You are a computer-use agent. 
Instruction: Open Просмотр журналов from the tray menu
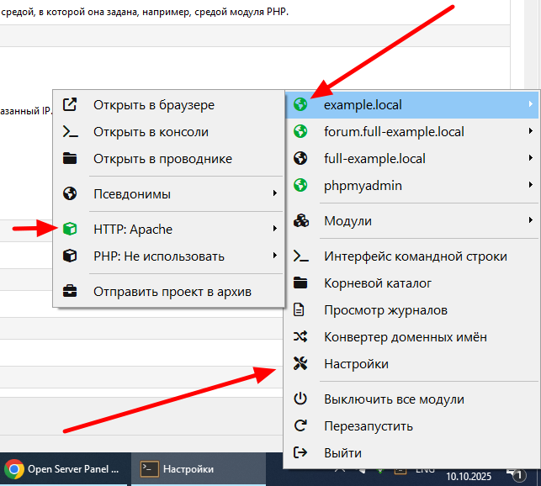[x=411, y=310]
